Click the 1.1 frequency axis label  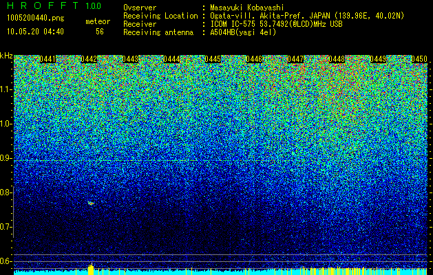pyautogui.click(x=6, y=89)
